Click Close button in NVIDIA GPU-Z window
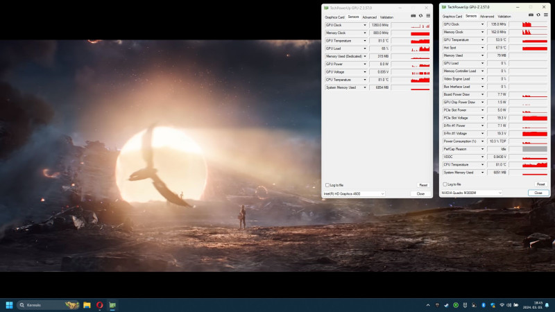555x312 pixels. (x=538, y=193)
